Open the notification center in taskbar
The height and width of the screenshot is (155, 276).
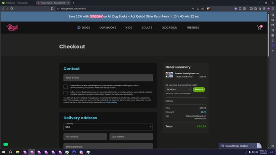point(271,152)
